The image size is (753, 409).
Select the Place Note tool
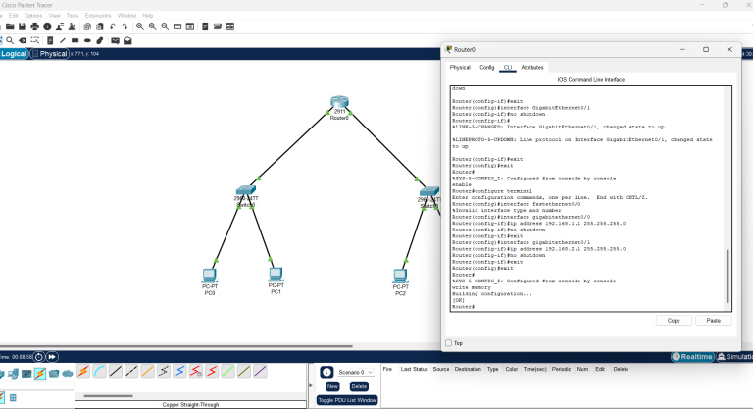coord(50,40)
